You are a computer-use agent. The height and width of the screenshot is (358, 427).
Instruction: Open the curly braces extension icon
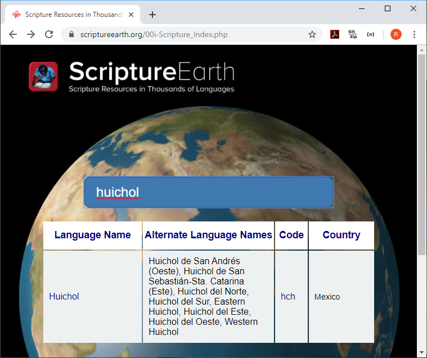coord(370,34)
